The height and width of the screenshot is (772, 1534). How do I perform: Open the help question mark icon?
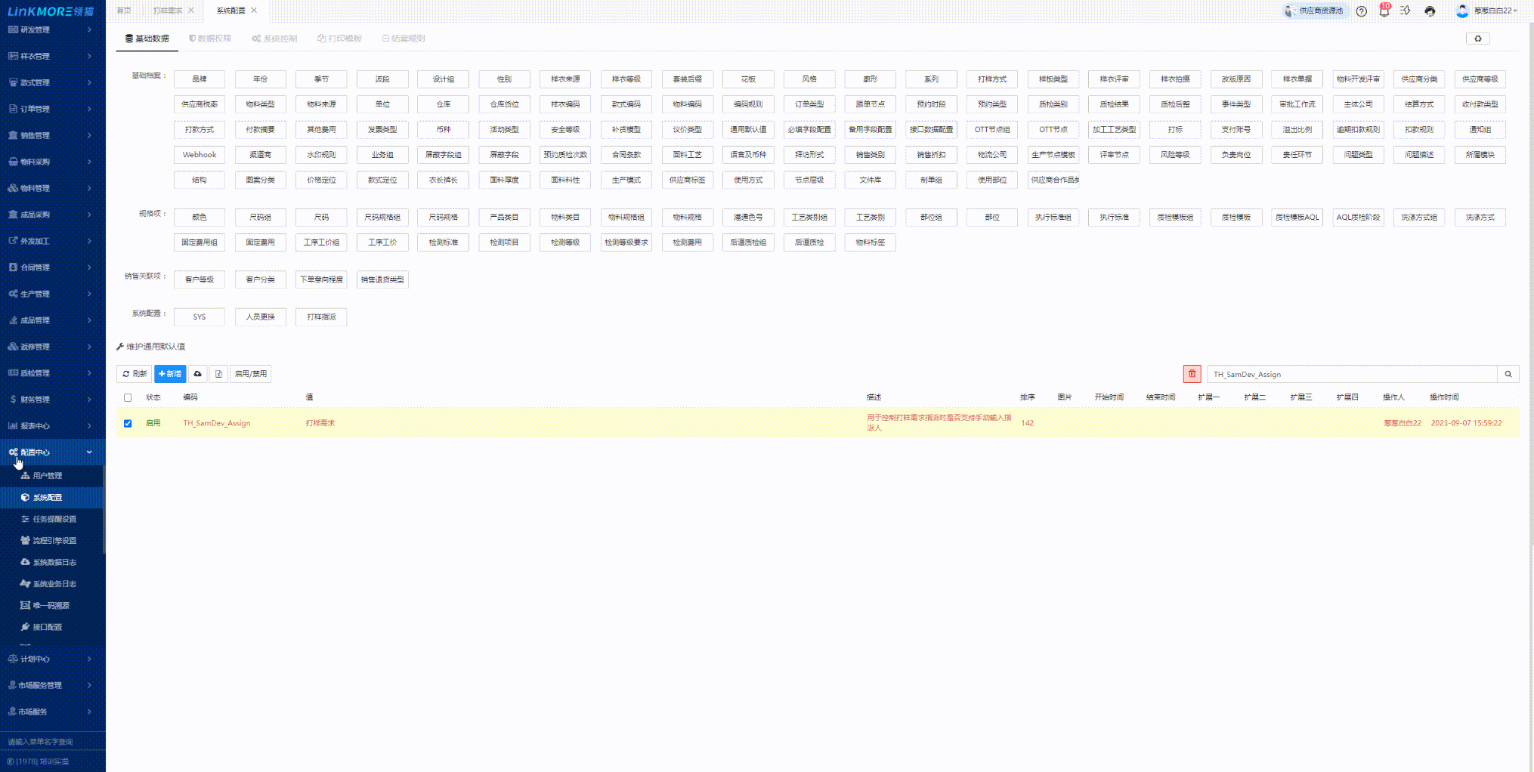pos(1361,11)
